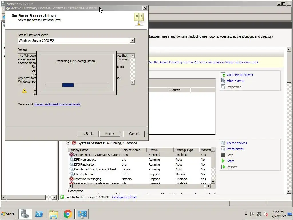Click the Start service play icon

[223, 161]
